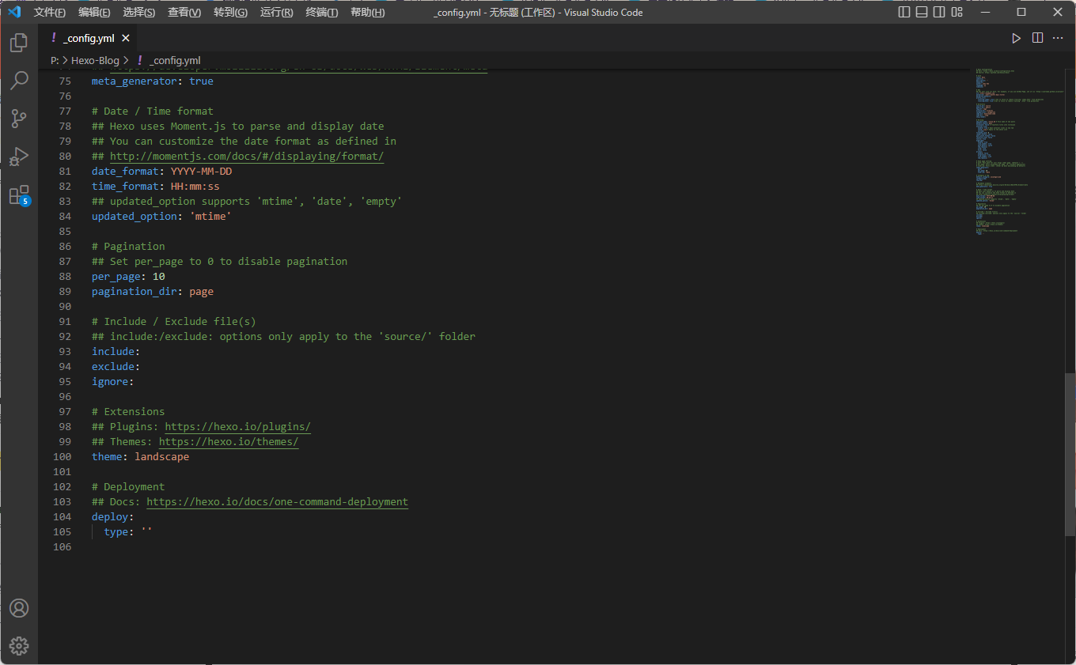This screenshot has width=1076, height=665.
Task: Toggle the secondary side bar visibility
Action: tap(939, 13)
